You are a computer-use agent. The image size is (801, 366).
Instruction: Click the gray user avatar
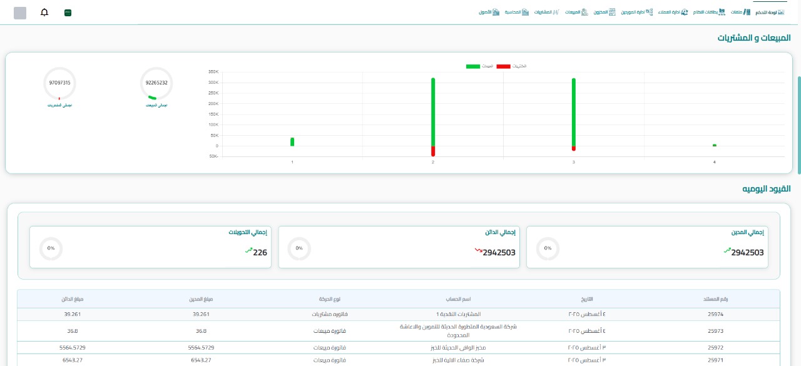click(20, 13)
